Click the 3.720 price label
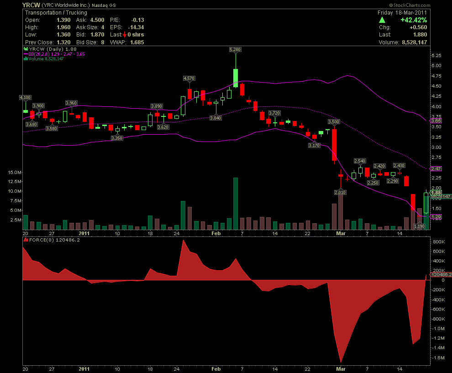Image resolution: width=452 pixels, height=373 pixels. coord(274,113)
